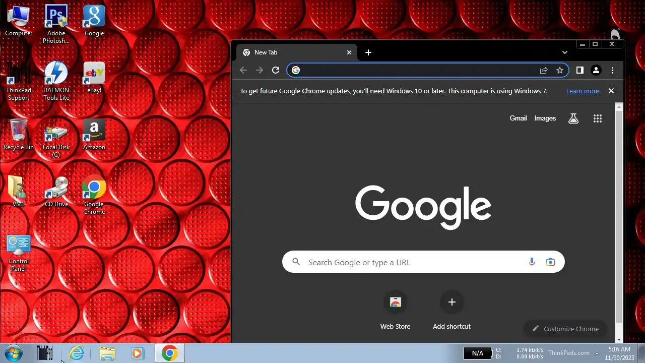The height and width of the screenshot is (363, 645).
Task: Show hidden system tray icons
Action: tap(597, 353)
